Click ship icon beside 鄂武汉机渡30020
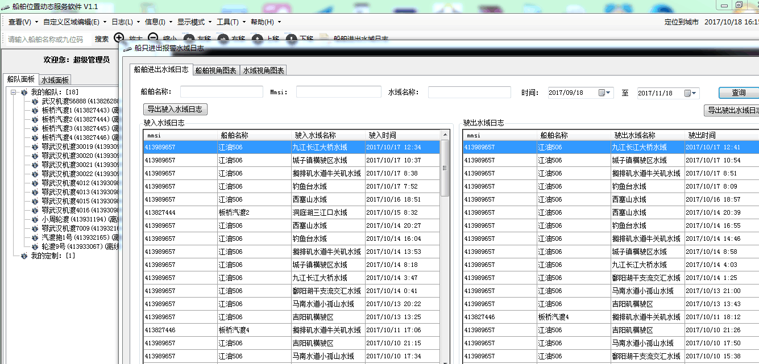Image resolution: width=759 pixels, height=364 pixels. pos(35,156)
